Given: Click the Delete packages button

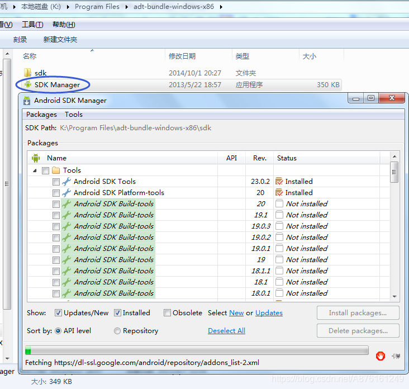Looking at the screenshot, I should tap(358, 330).
